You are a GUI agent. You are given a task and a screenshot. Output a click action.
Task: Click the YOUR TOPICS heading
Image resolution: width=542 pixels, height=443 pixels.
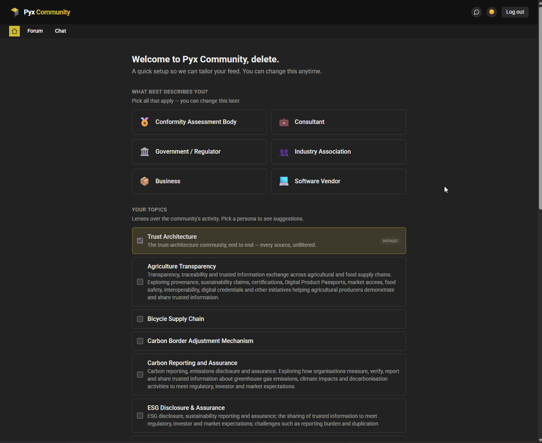coord(149,210)
